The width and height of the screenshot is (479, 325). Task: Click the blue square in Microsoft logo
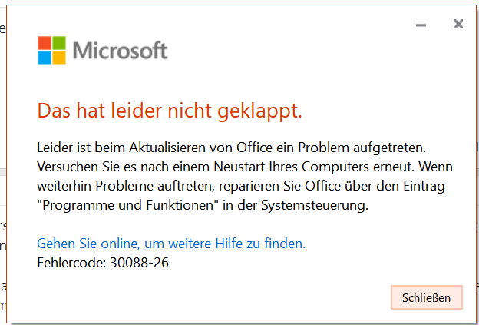point(45,58)
